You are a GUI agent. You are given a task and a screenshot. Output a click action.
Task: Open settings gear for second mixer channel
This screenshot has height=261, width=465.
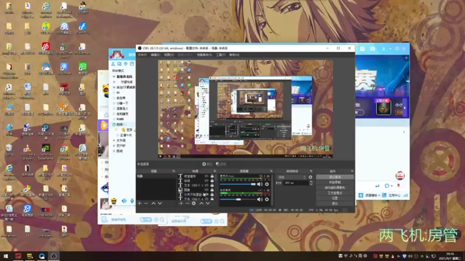[x=267, y=200]
